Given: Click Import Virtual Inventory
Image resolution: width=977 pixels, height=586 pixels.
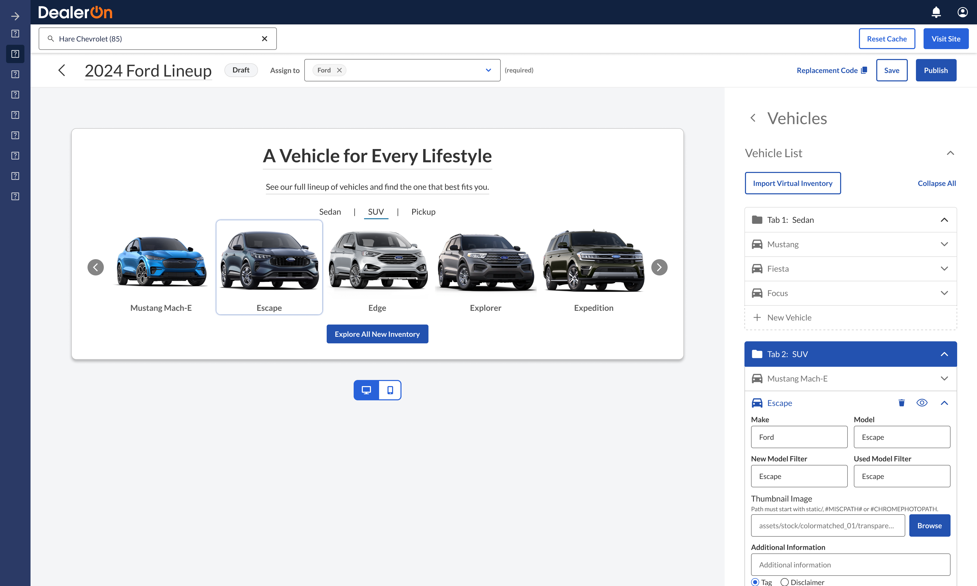Looking at the screenshot, I should 793,183.
